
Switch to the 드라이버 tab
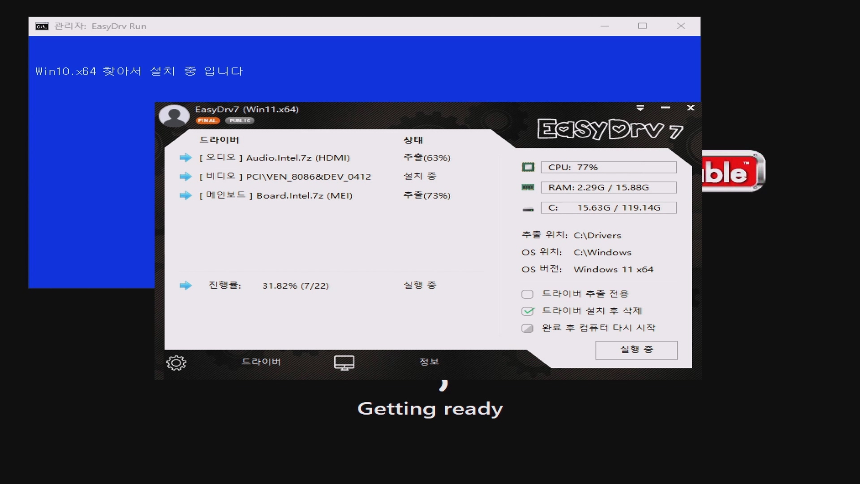[261, 362]
